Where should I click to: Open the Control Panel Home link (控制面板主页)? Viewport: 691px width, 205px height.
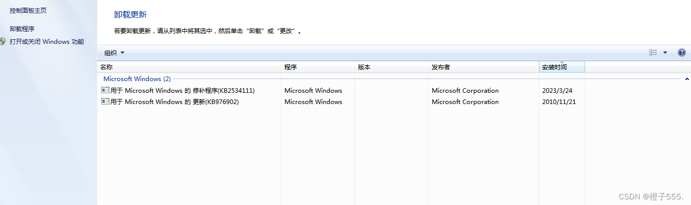pos(28,10)
